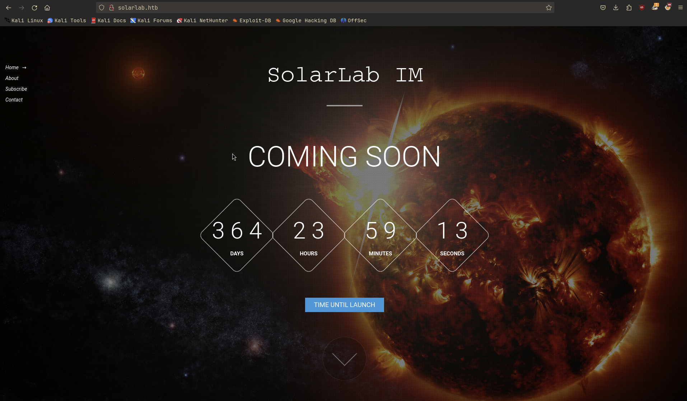Click the connection padlock icon

(x=112, y=8)
